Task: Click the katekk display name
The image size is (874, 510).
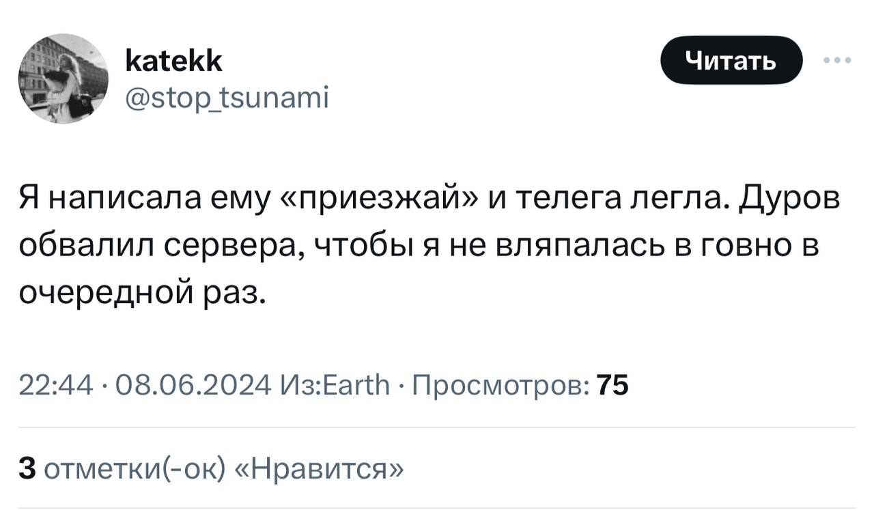Action: 173,63
